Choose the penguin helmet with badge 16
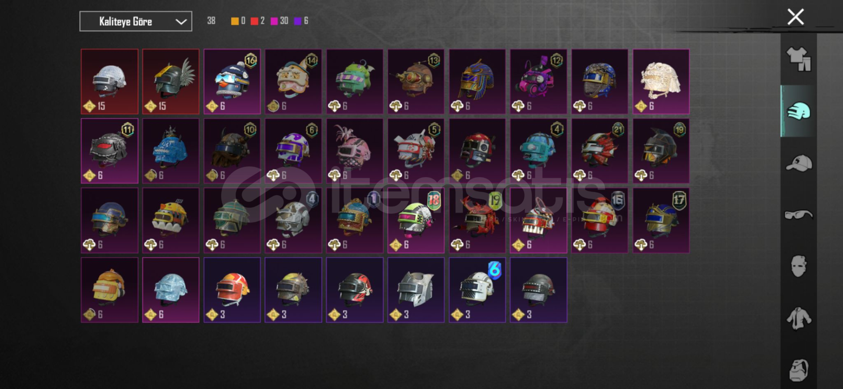The width and height of the screenshot is (843, 389). [x=232, y=82]
